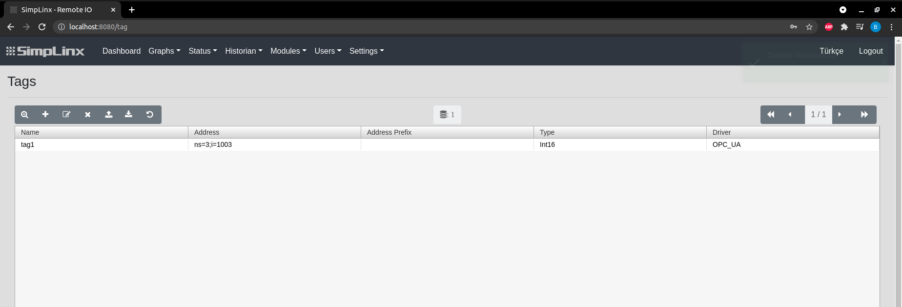Bookmark this page with star icon
Viewport: 902px width, 307px height.
click(x=809, y=27)
